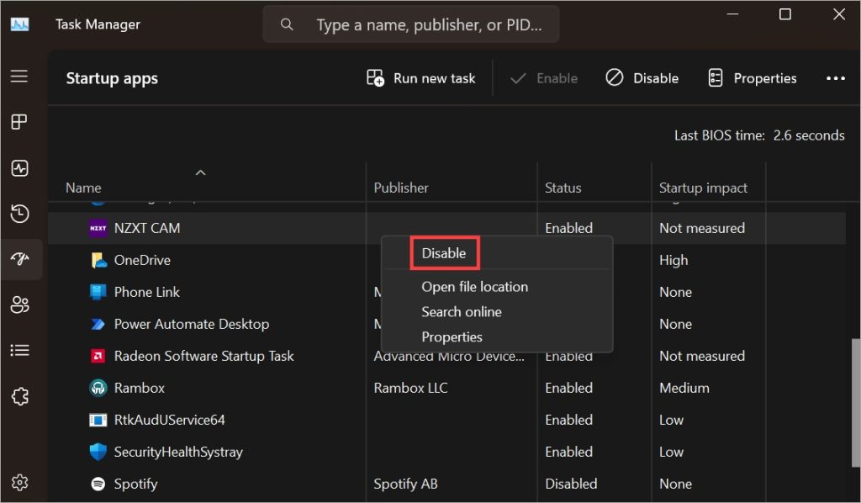Sort by Startup impact column
Image resolution: width=861 pixels, height=503 pixels.
[703, 188]
